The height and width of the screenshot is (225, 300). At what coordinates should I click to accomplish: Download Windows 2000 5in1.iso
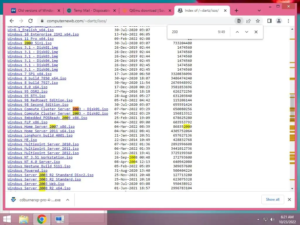(x=30, y=43)
